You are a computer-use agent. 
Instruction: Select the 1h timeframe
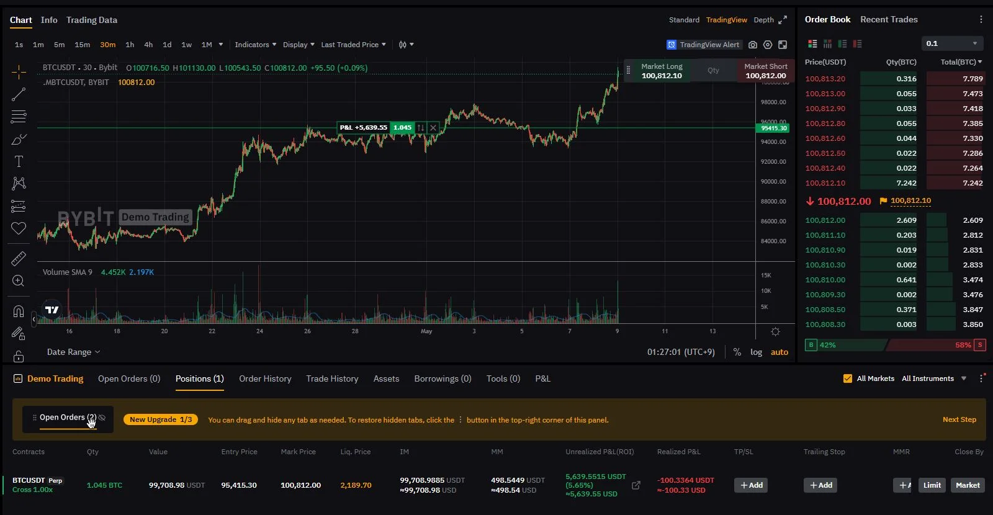click(x=130, y=45)
